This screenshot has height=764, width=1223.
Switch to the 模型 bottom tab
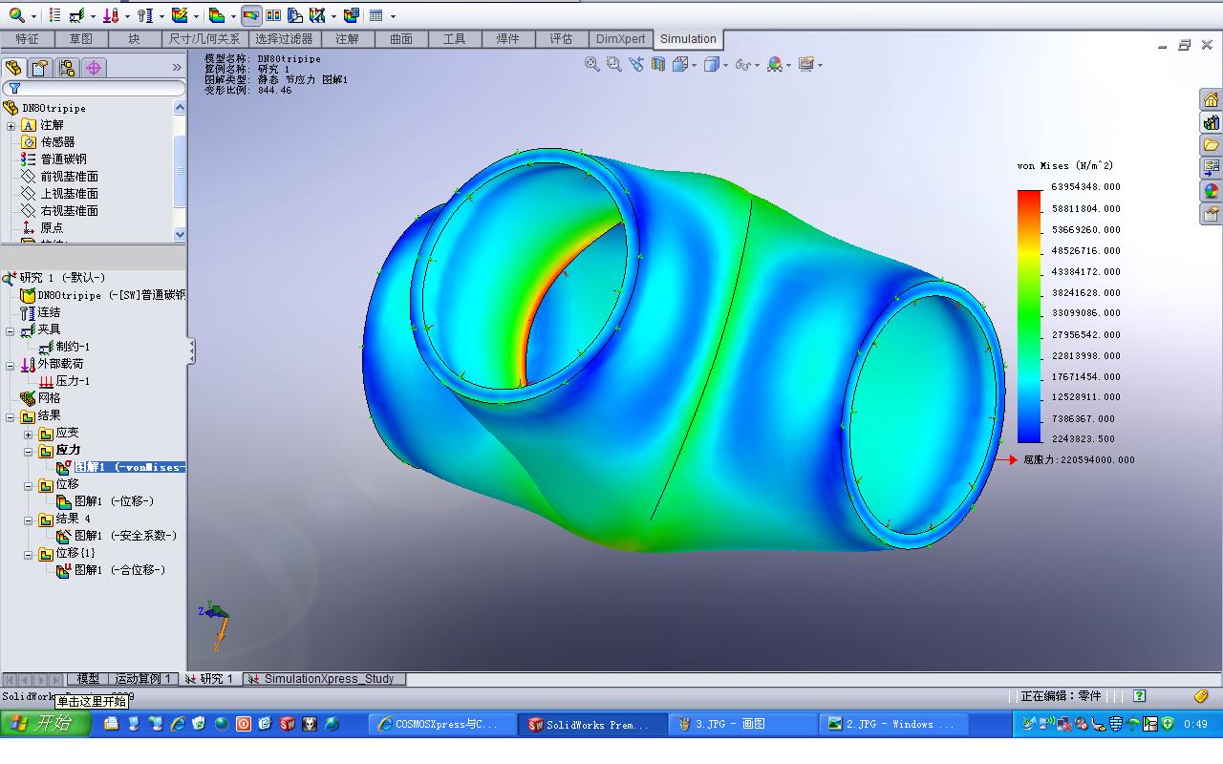click(x=88, y=679)
